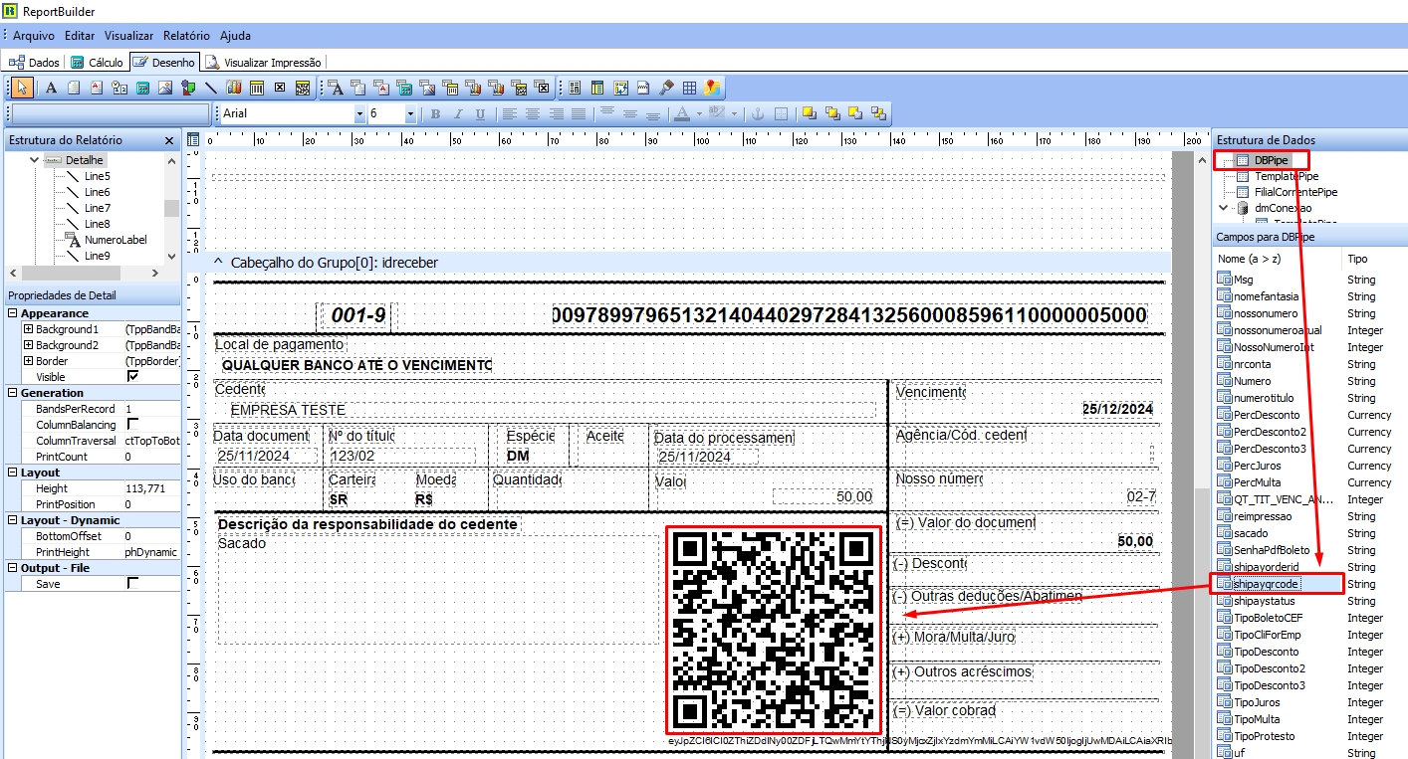Open the Relatório menu

pyautogui.click(x=186, y=35)
